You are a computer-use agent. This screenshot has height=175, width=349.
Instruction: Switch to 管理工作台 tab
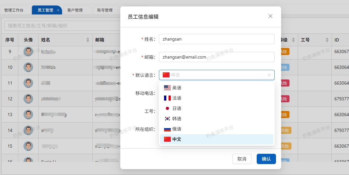click(14, 10)
